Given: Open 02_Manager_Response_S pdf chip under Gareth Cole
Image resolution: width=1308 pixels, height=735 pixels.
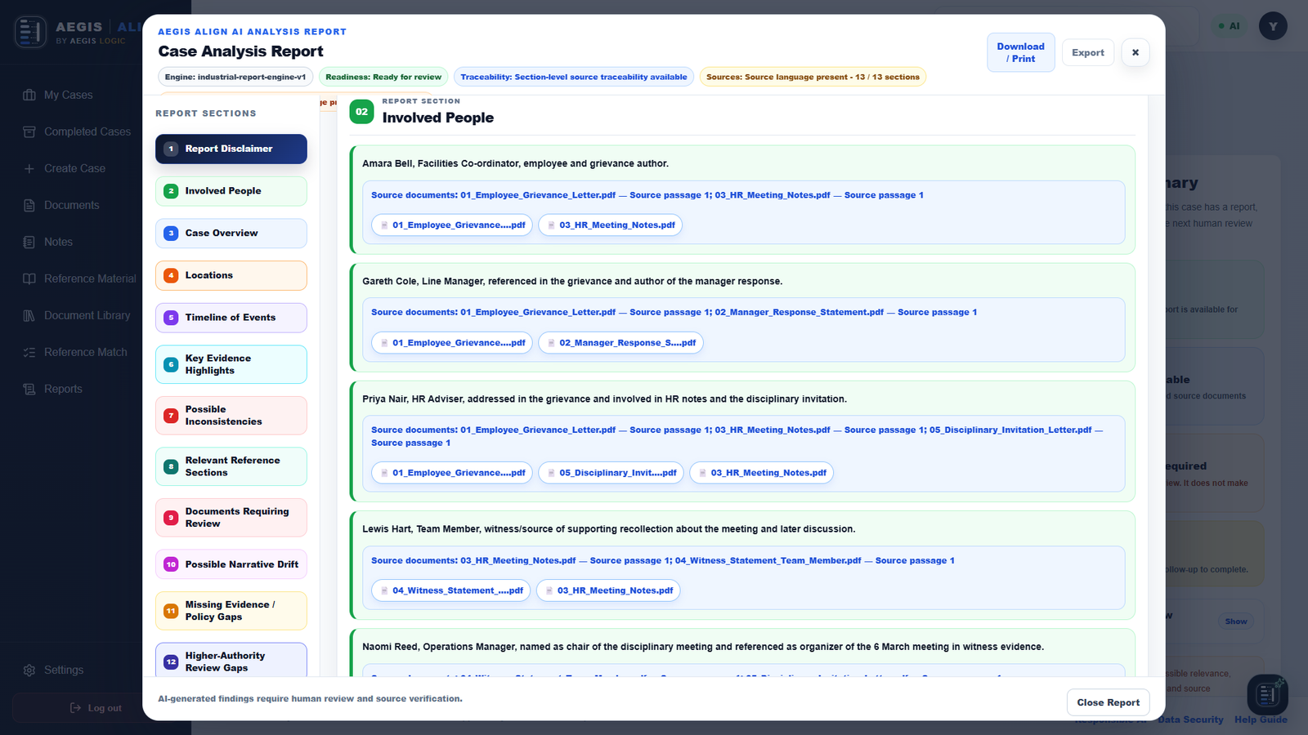Looking at the screenshot, I should tap(620, 343).
